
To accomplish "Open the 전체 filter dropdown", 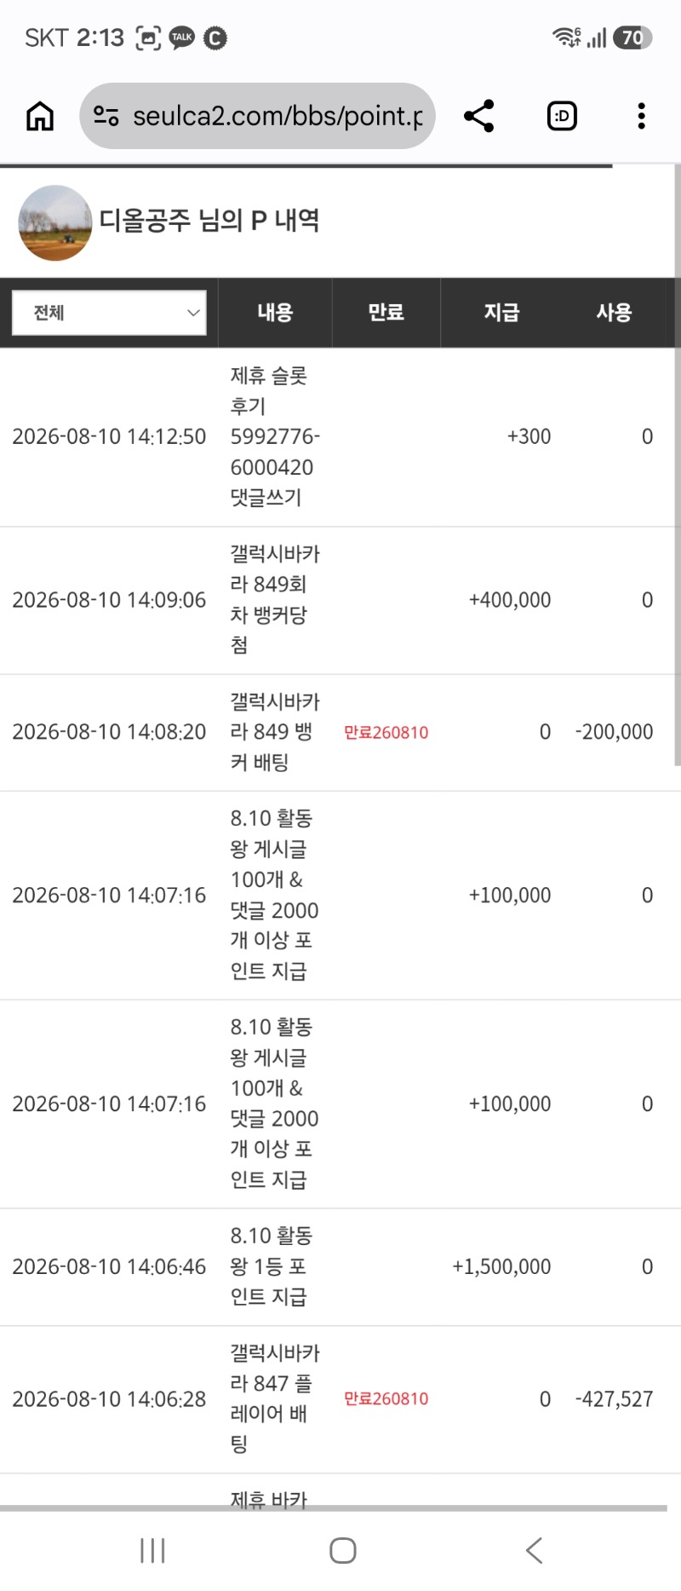I will (109, 313).
